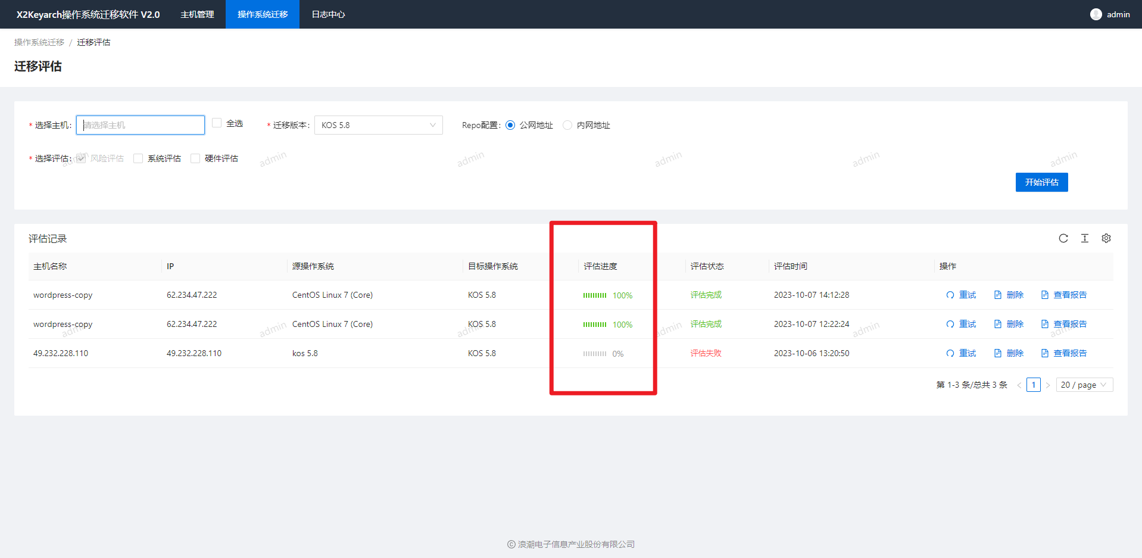Click the 100% progress bar for 14:12:28 row
The image size is (1142, 558).
[595, 295]
